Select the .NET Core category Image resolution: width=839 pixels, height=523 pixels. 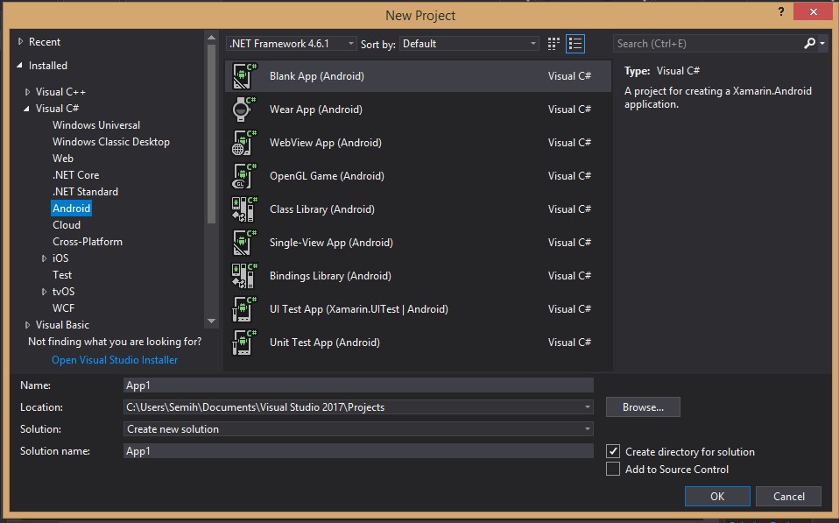click(x=75, y=175)
